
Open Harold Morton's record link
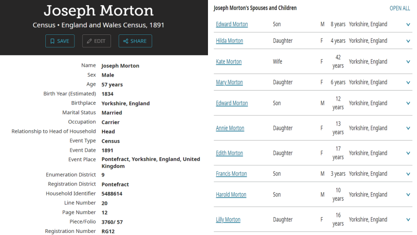pos(231,195)
